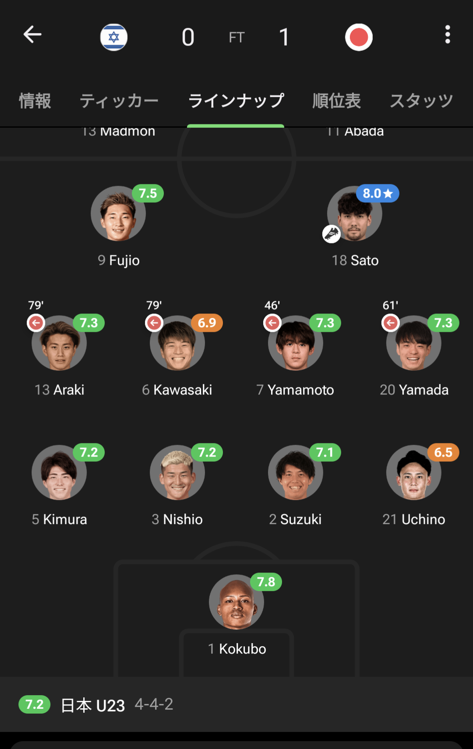Tap Yamada's substitution arrow icon
Screen dimensions: 473x749
click(391, 323)
